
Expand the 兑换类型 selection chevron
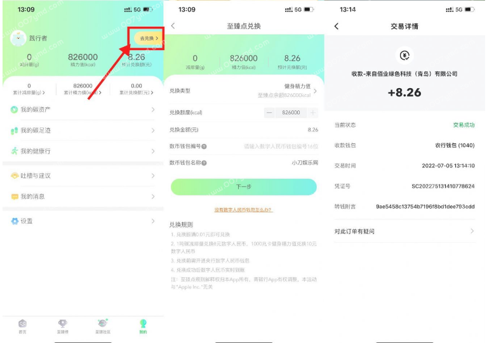pyautogui.click(x=315, y=91)
